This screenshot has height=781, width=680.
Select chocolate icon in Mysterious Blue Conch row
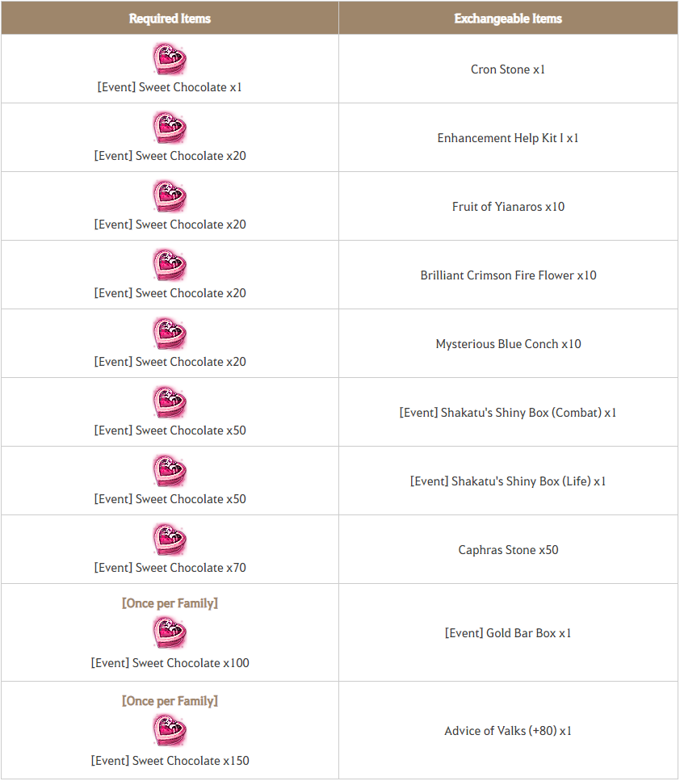click(x=170, y=334)
